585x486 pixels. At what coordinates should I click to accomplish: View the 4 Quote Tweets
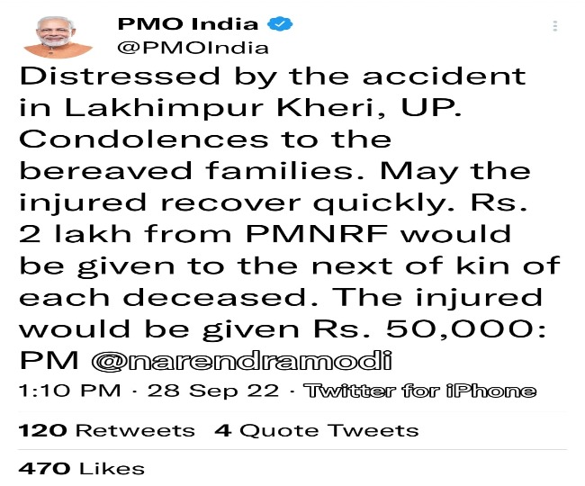coord(317,430)
